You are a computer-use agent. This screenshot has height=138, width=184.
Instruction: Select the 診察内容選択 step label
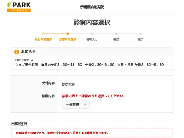point(68,39)
